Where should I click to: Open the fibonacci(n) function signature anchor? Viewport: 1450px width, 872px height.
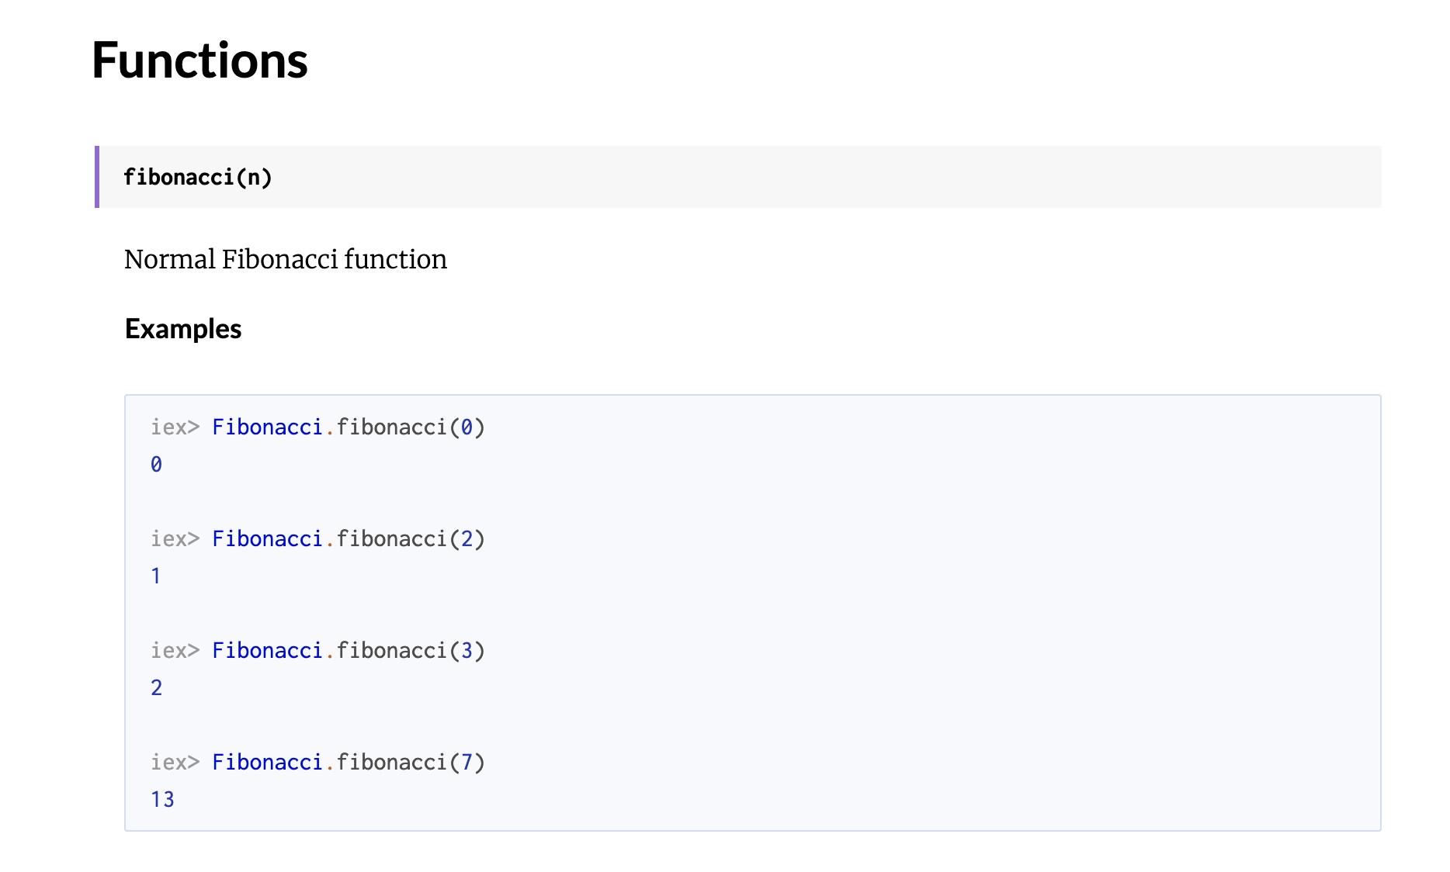click(x=198, y=178)
